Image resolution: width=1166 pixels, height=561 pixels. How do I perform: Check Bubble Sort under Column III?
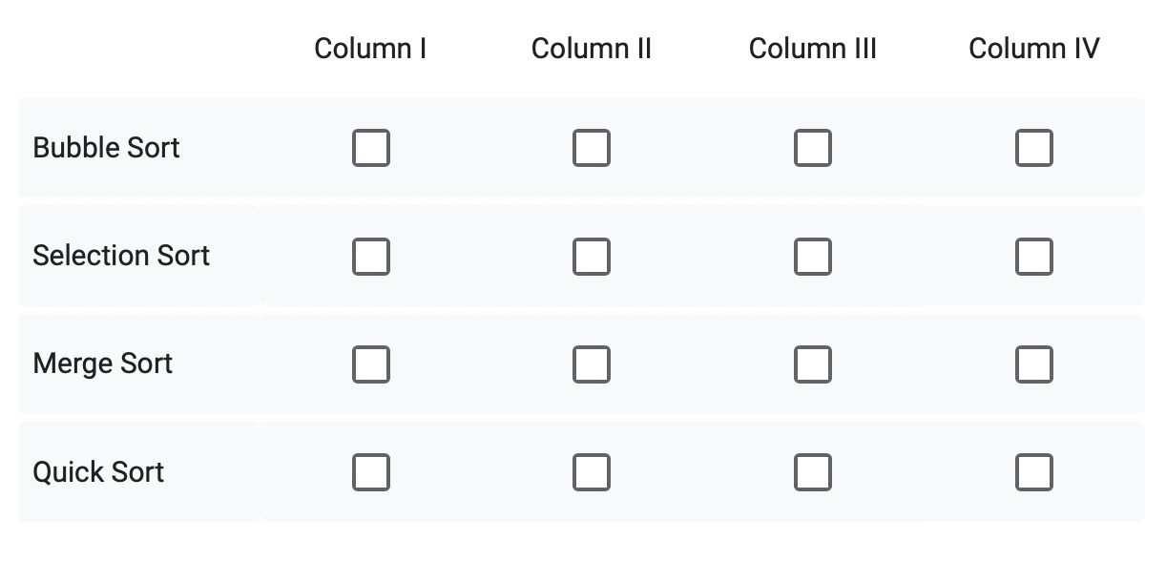[813, 148]
